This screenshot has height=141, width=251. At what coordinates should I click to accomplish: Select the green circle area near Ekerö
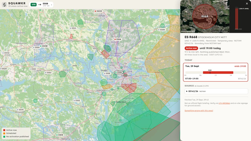click(x=115, y=76)
